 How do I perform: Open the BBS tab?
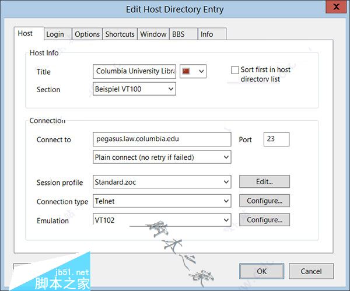click(x=178, y=34)
